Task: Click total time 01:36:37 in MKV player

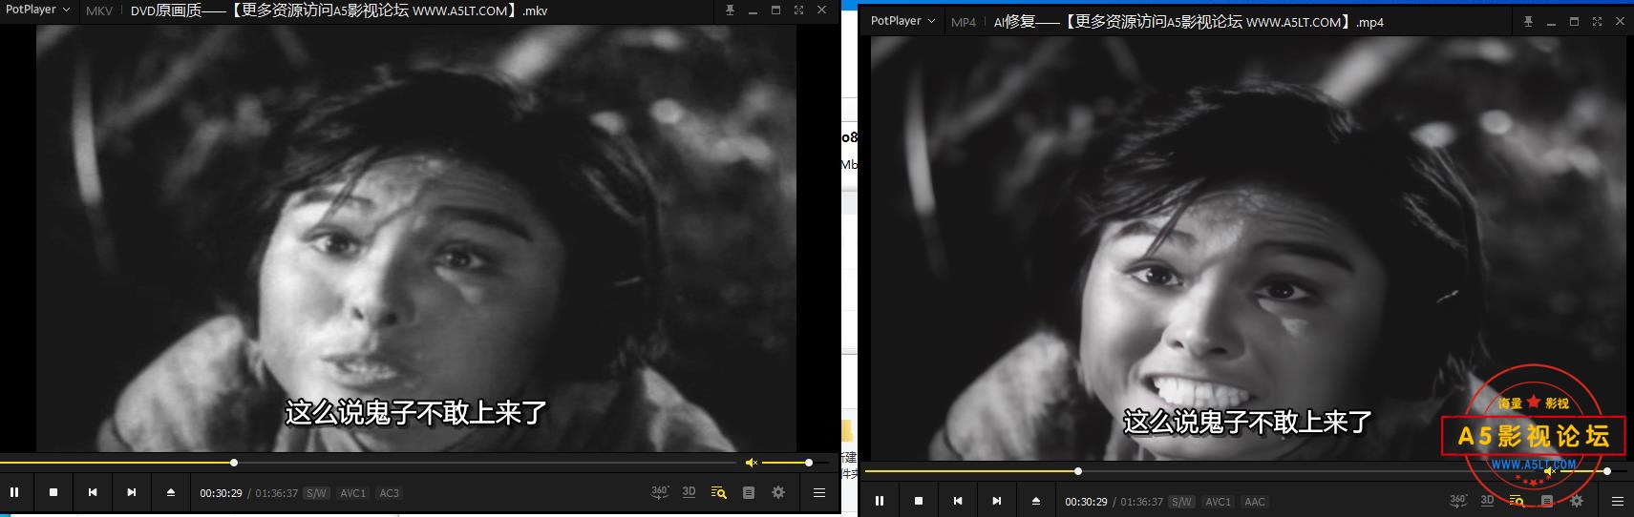Action: click(276, 493)
